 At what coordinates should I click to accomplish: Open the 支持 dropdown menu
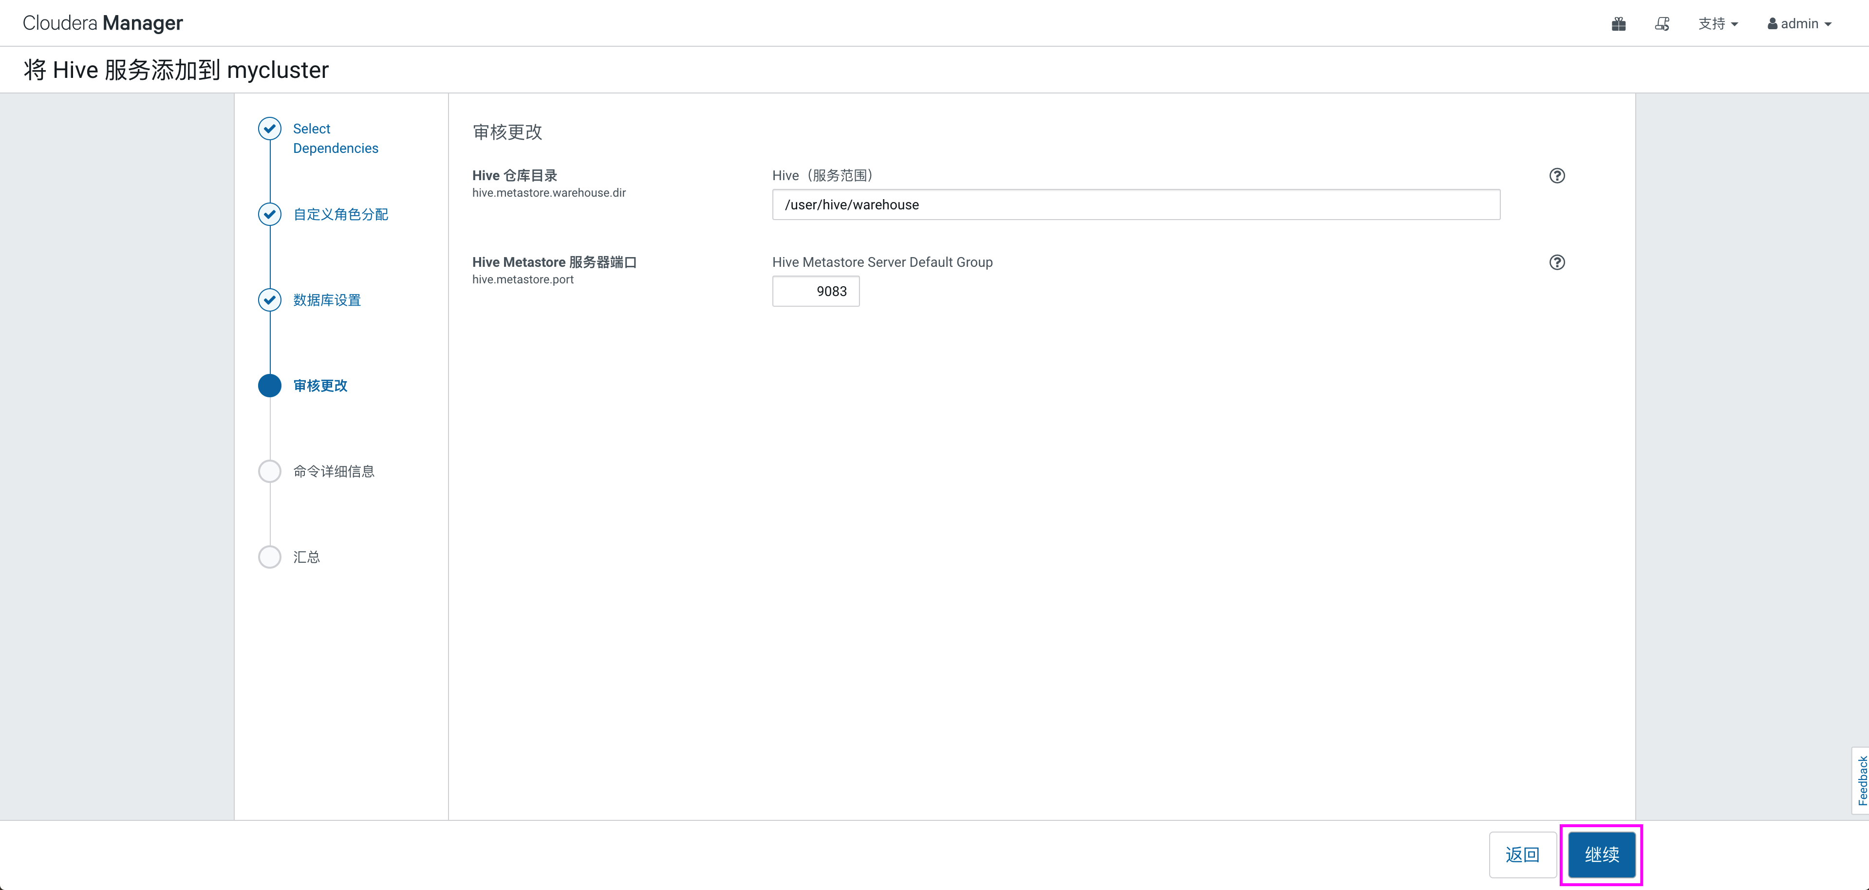(x=1718, y=24)
